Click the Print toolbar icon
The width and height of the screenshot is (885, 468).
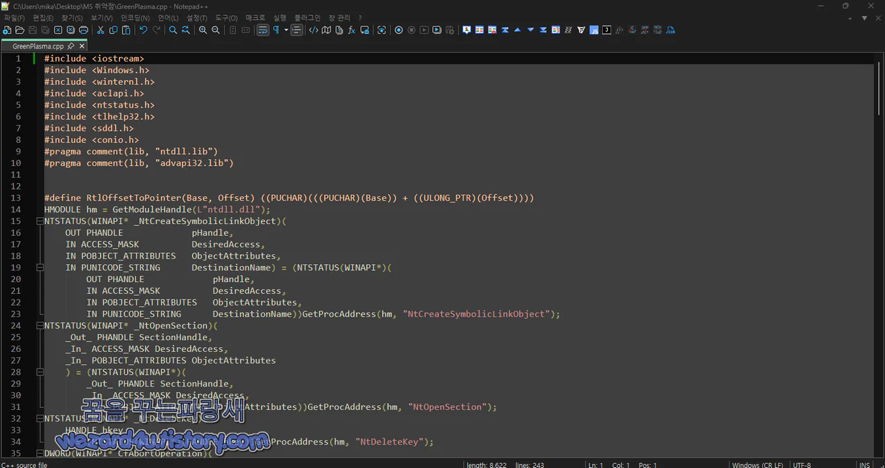(84, 30)
